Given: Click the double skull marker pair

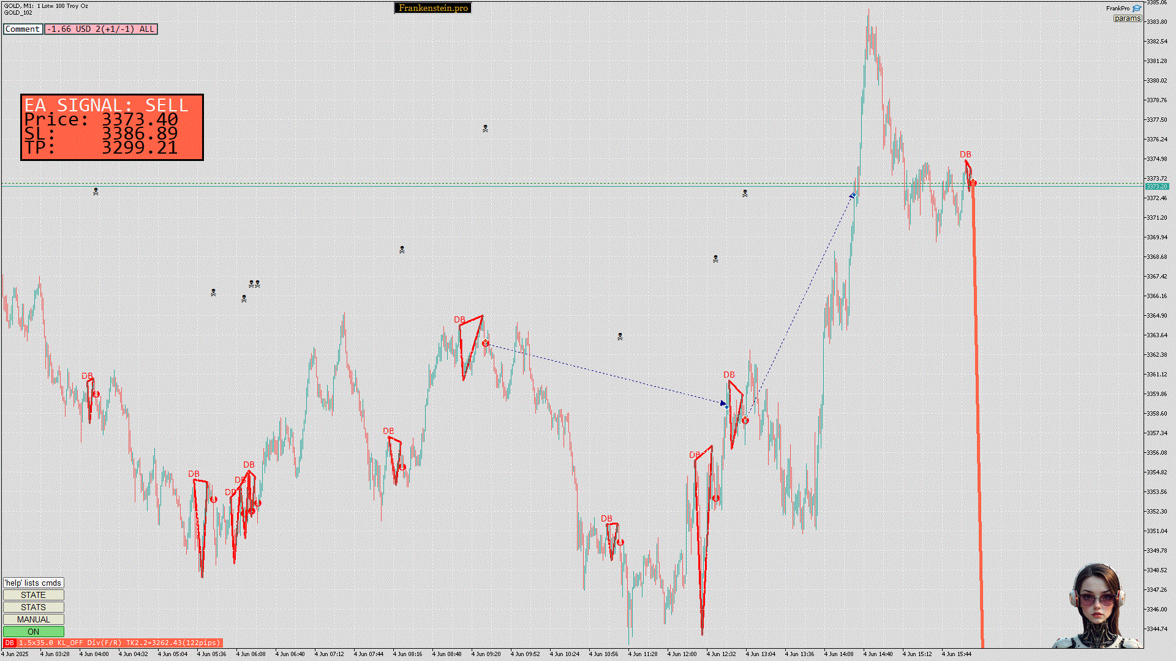Looking at the screenshot, I should tap(254, 284).
